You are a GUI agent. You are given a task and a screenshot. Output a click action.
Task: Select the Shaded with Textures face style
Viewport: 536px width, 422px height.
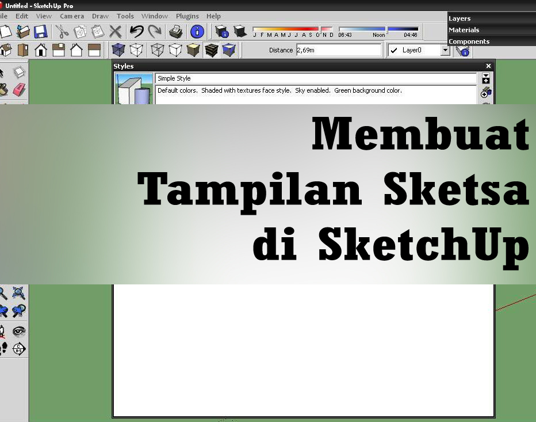[x=212, y=50]
